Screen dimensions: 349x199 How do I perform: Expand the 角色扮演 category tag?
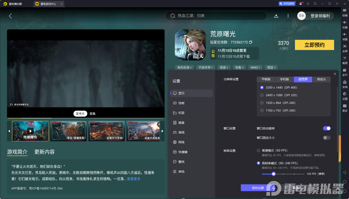184,67
